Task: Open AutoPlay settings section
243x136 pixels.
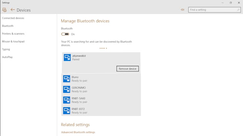Action: (x=7, y=57)
